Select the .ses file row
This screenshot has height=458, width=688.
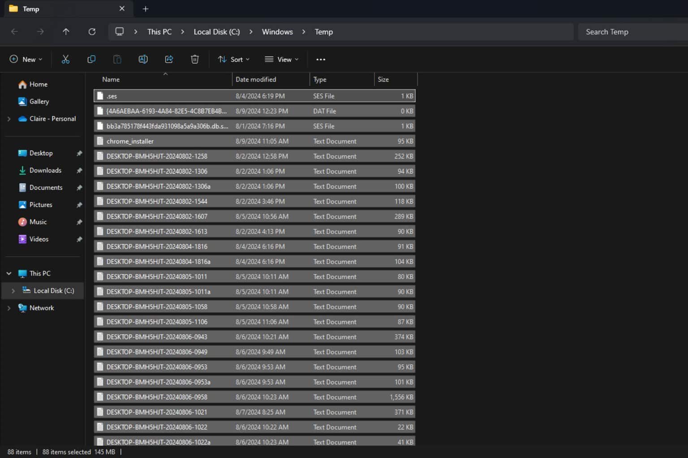(x=254, y=96)
